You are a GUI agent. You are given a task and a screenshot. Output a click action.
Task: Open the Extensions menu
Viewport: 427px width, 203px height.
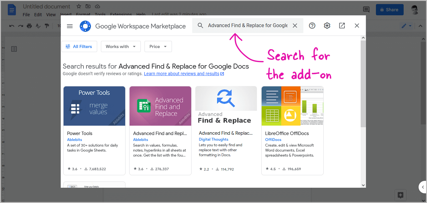pos(121,14)
